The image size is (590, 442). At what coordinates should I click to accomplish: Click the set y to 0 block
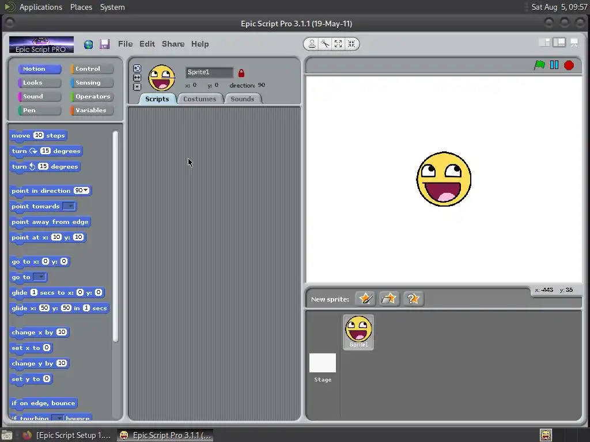click(x=31, y=379)
